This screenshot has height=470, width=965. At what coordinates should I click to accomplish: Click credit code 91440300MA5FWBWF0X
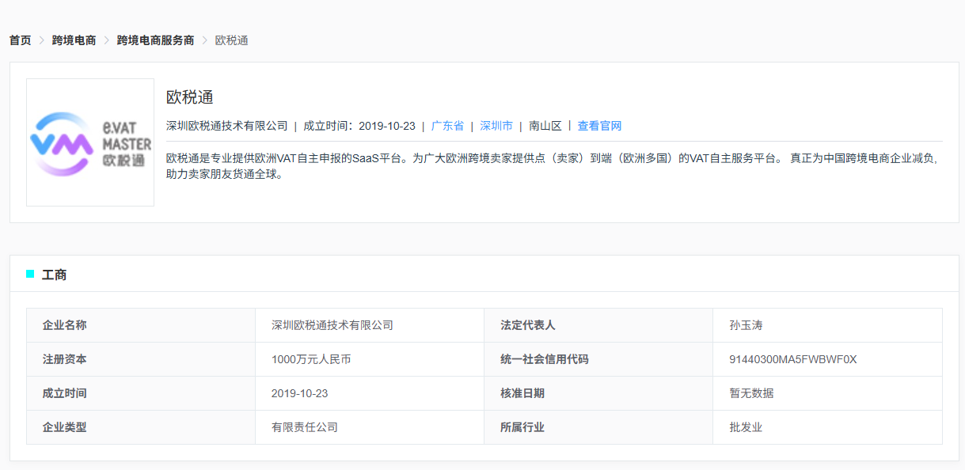point(793,359)
